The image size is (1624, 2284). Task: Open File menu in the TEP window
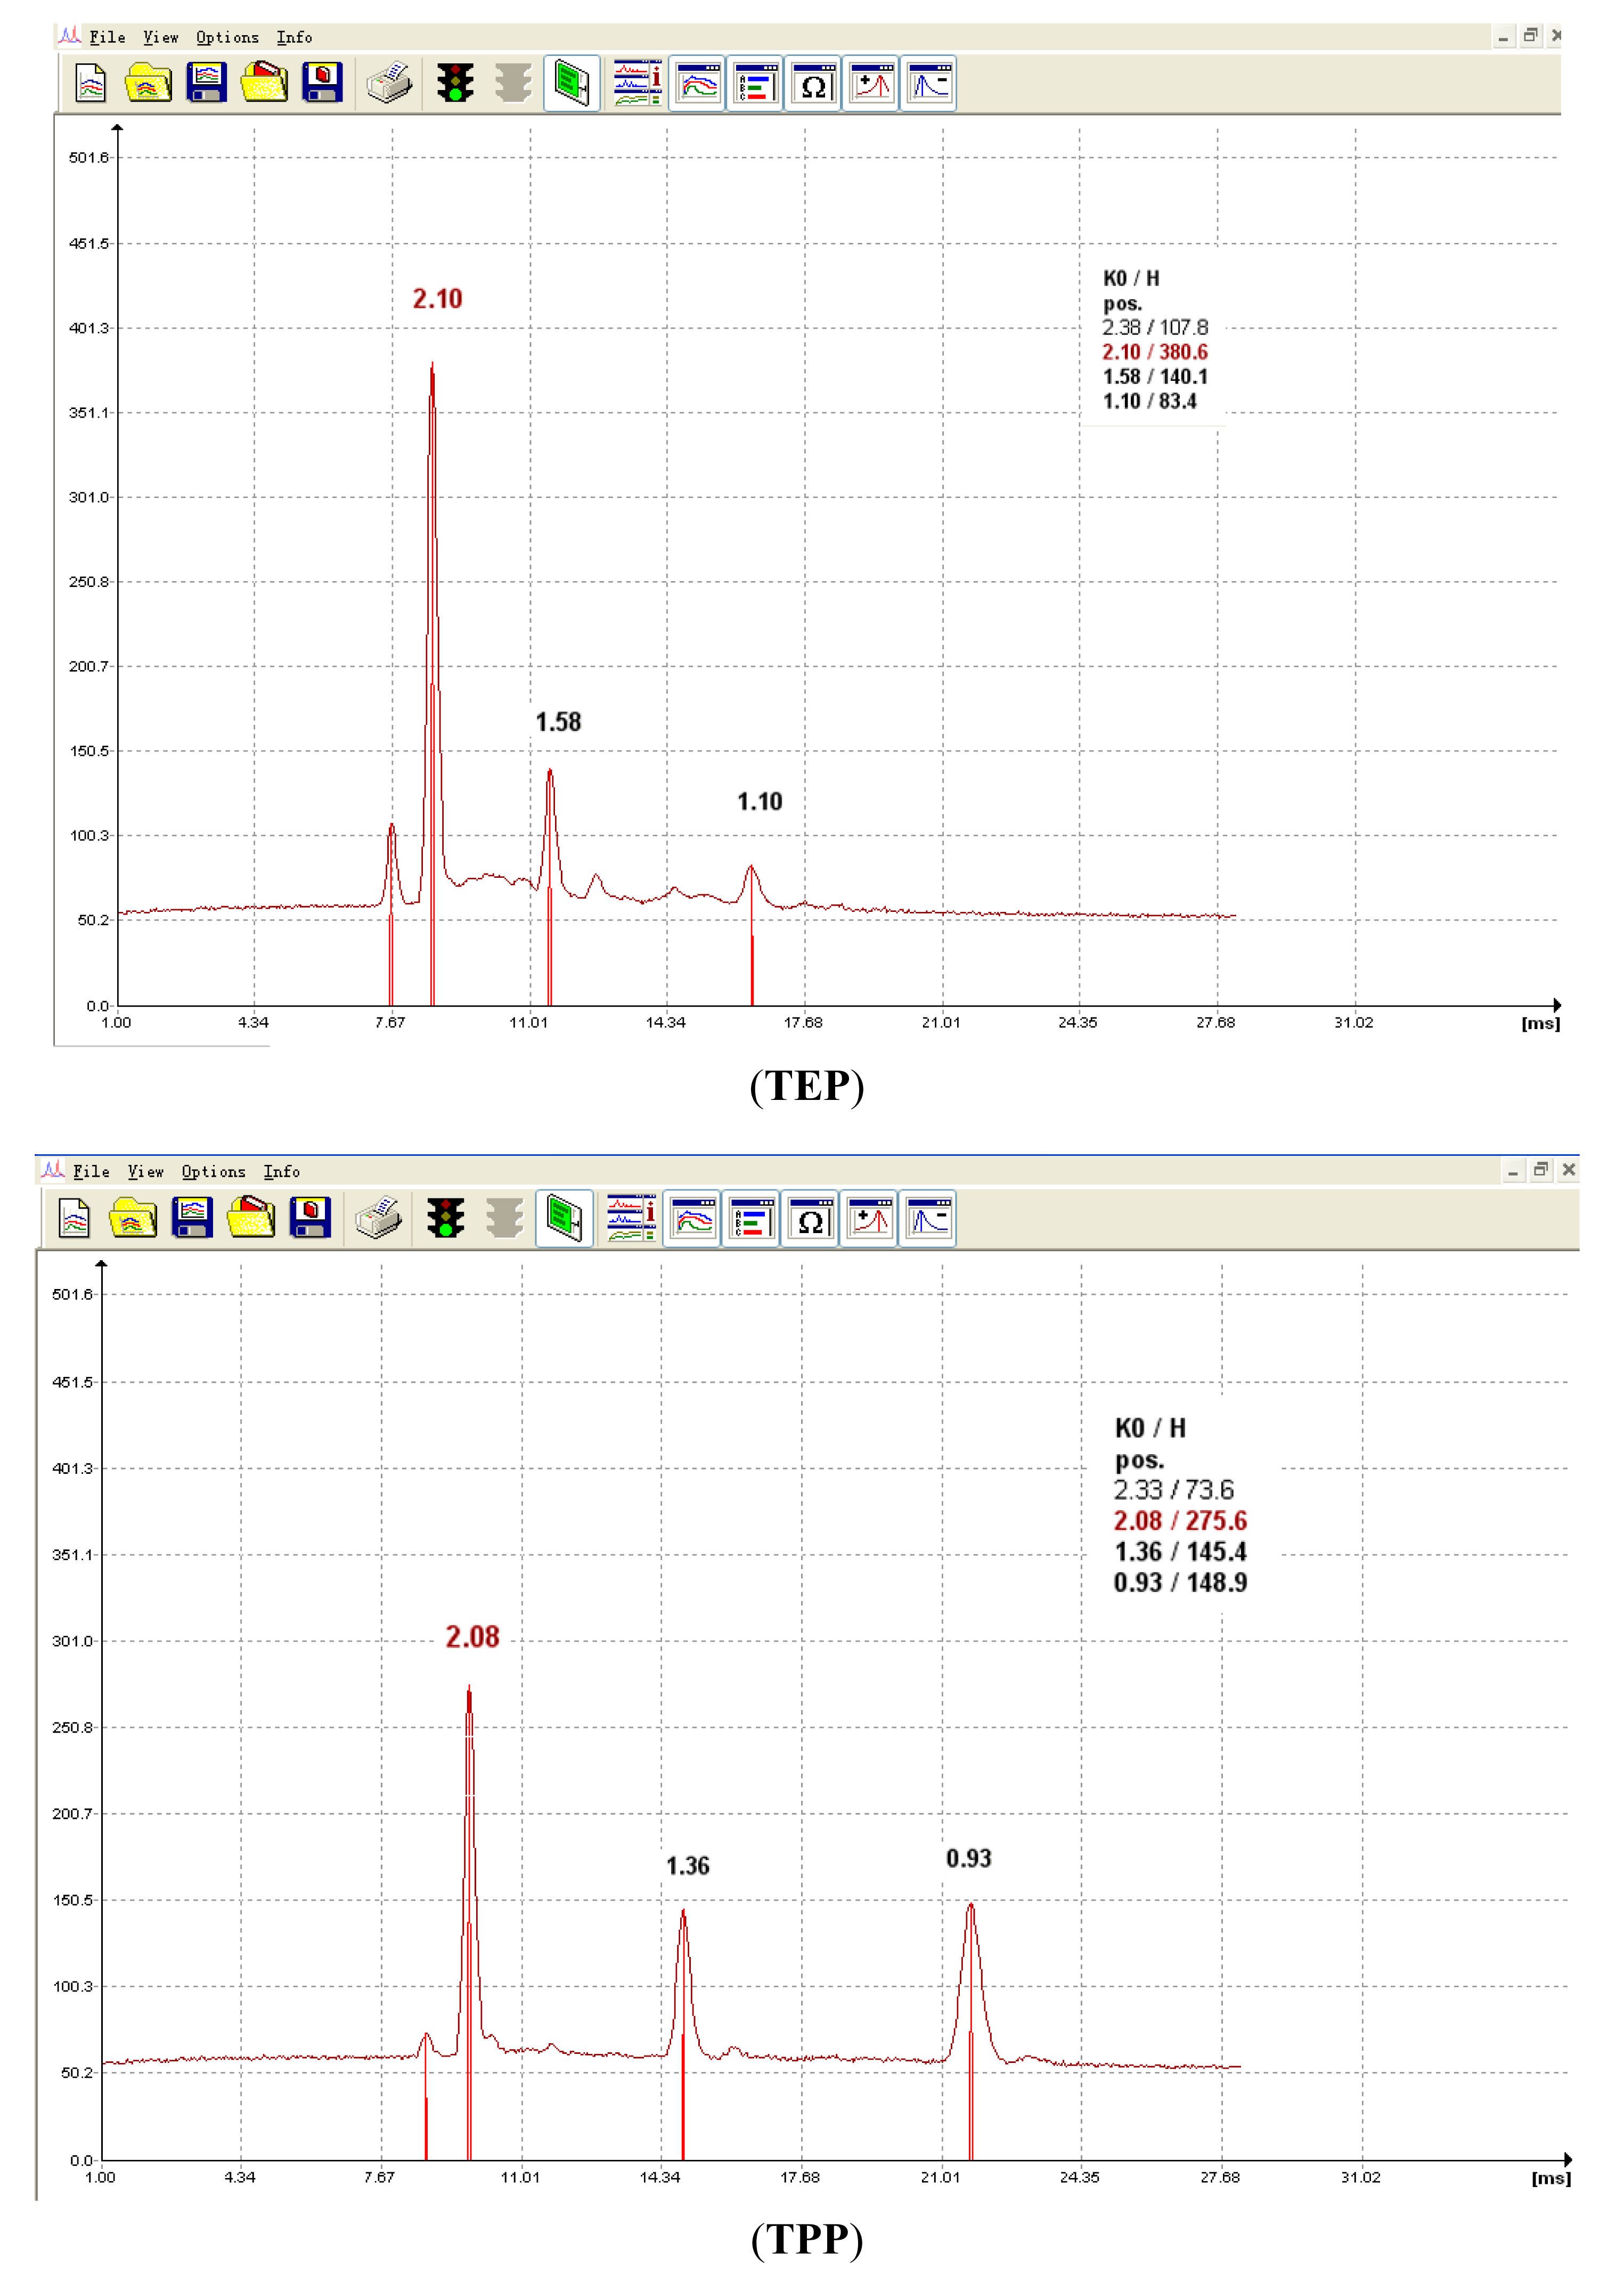[107, 37]
